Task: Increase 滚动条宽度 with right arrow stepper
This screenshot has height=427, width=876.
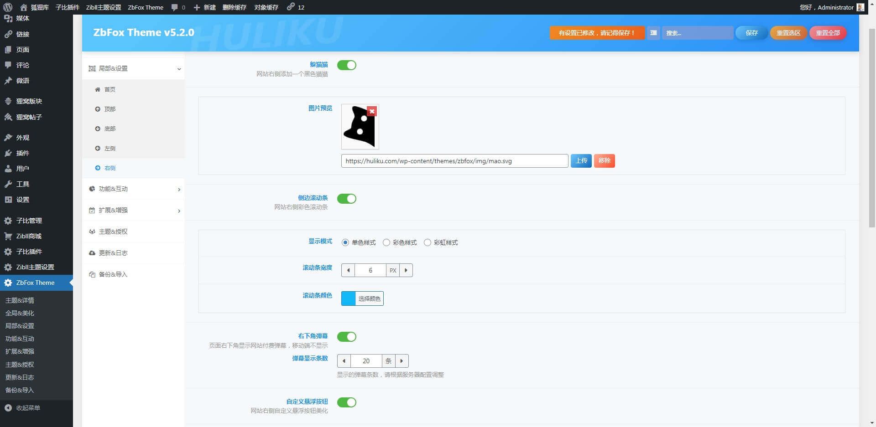Action: tap(406, 270)
